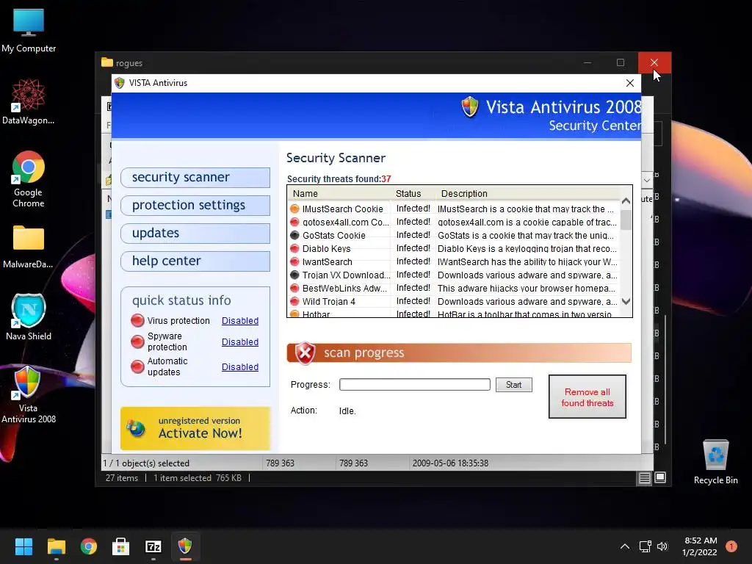This screenshot has height=564, width=752.
Task: Click Diablo Keys threat icon
Action: coord(294,248)
